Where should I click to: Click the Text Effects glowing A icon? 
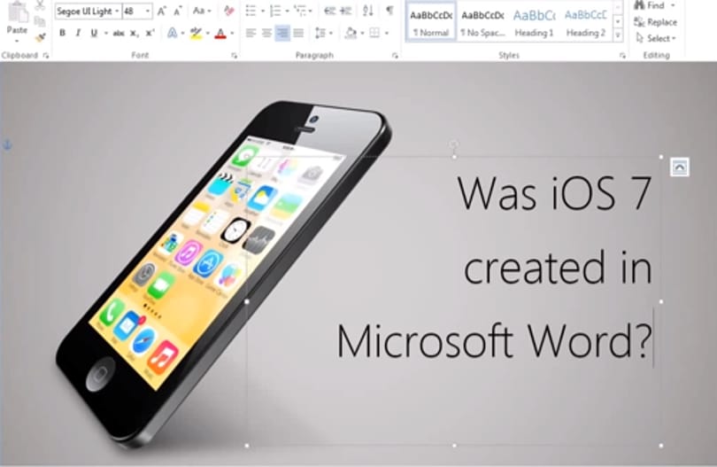[173, 33]
